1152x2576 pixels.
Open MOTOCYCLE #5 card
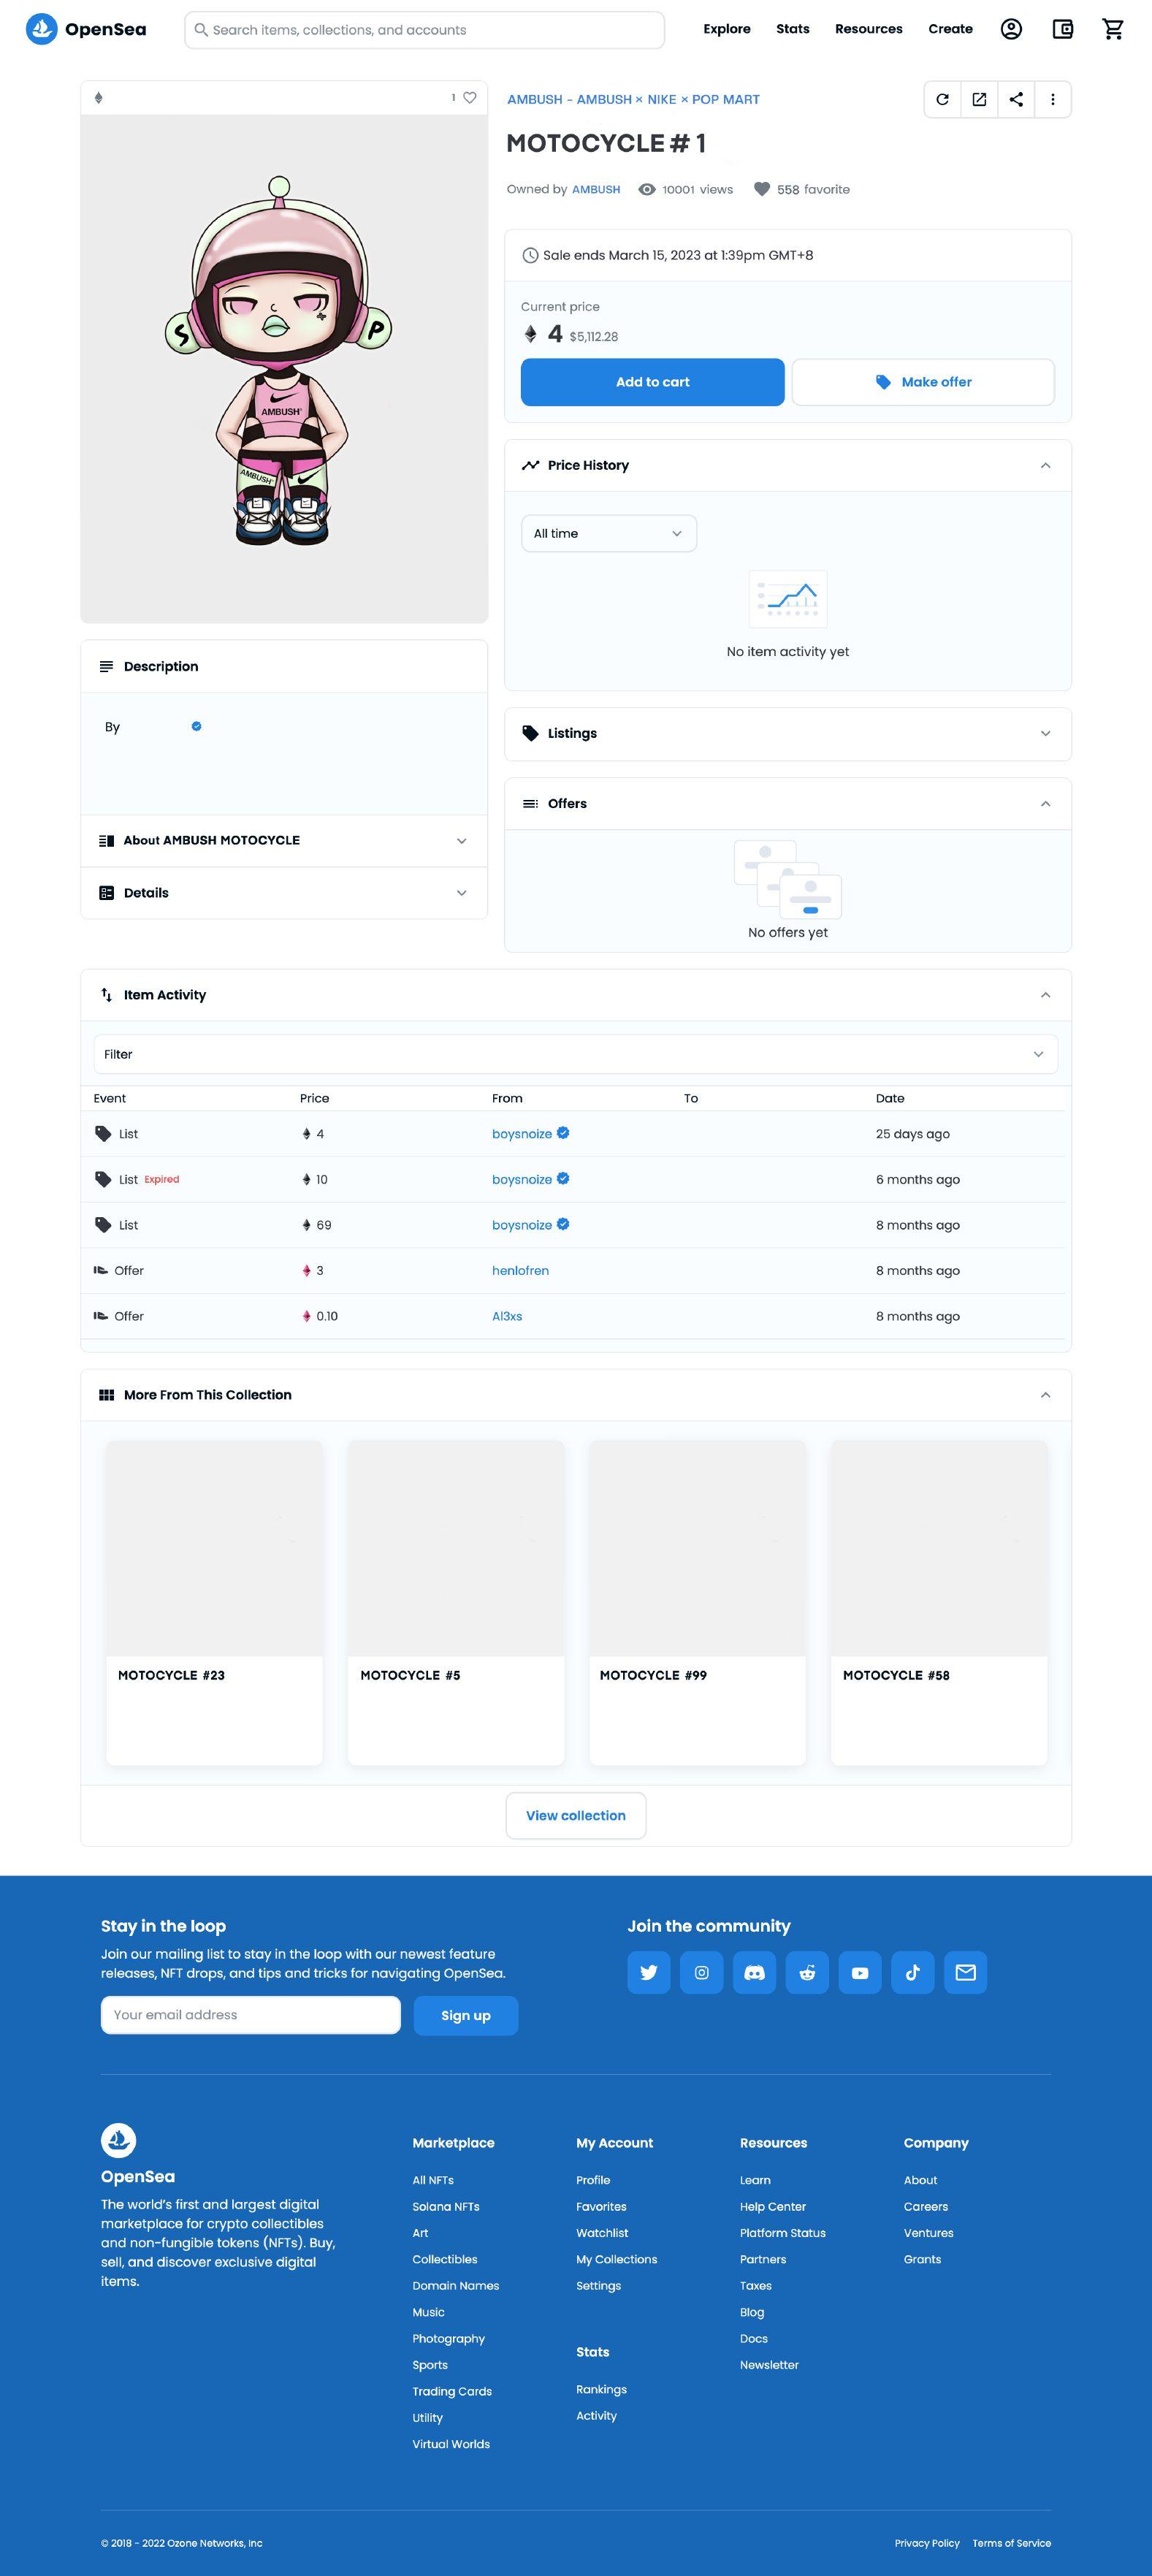point(456,1602)
